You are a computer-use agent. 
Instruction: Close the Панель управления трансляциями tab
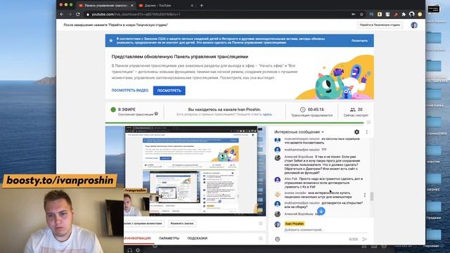click(x=132, y=5)
